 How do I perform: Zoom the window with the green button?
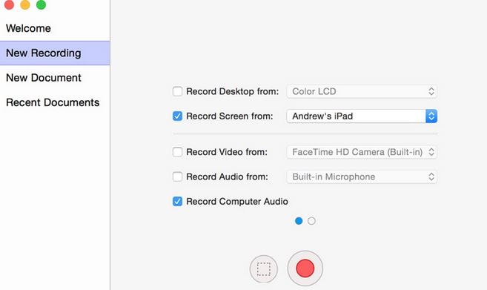(41, 4)
